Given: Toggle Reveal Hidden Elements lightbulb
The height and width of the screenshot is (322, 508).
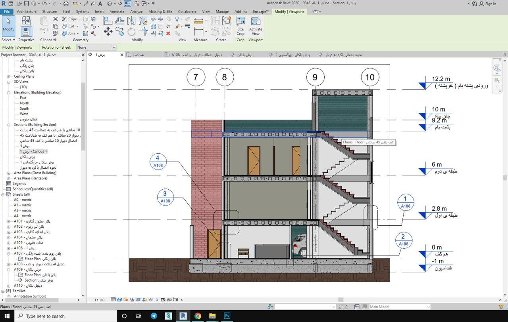Looking at the screenshot, I should 157,300.
